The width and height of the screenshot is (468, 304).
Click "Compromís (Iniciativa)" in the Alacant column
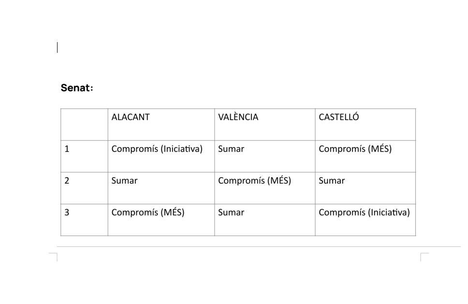[157, 149]
